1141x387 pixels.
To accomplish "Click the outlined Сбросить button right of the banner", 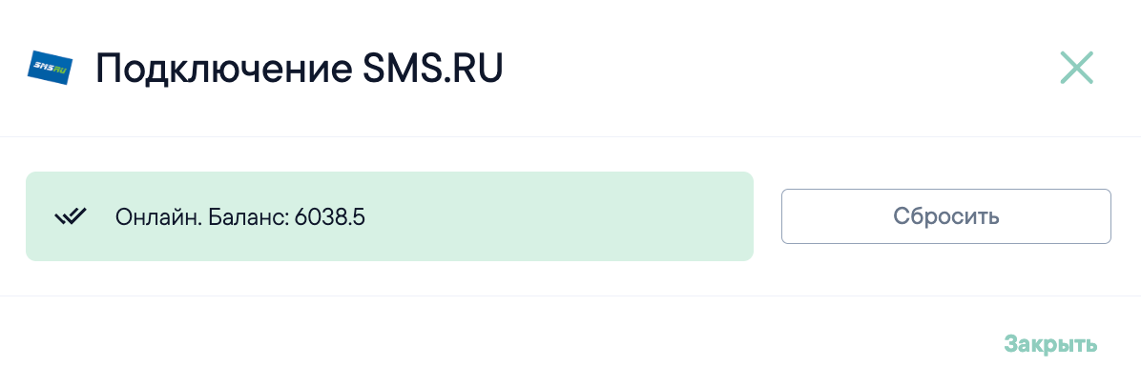I will point(946,216).
